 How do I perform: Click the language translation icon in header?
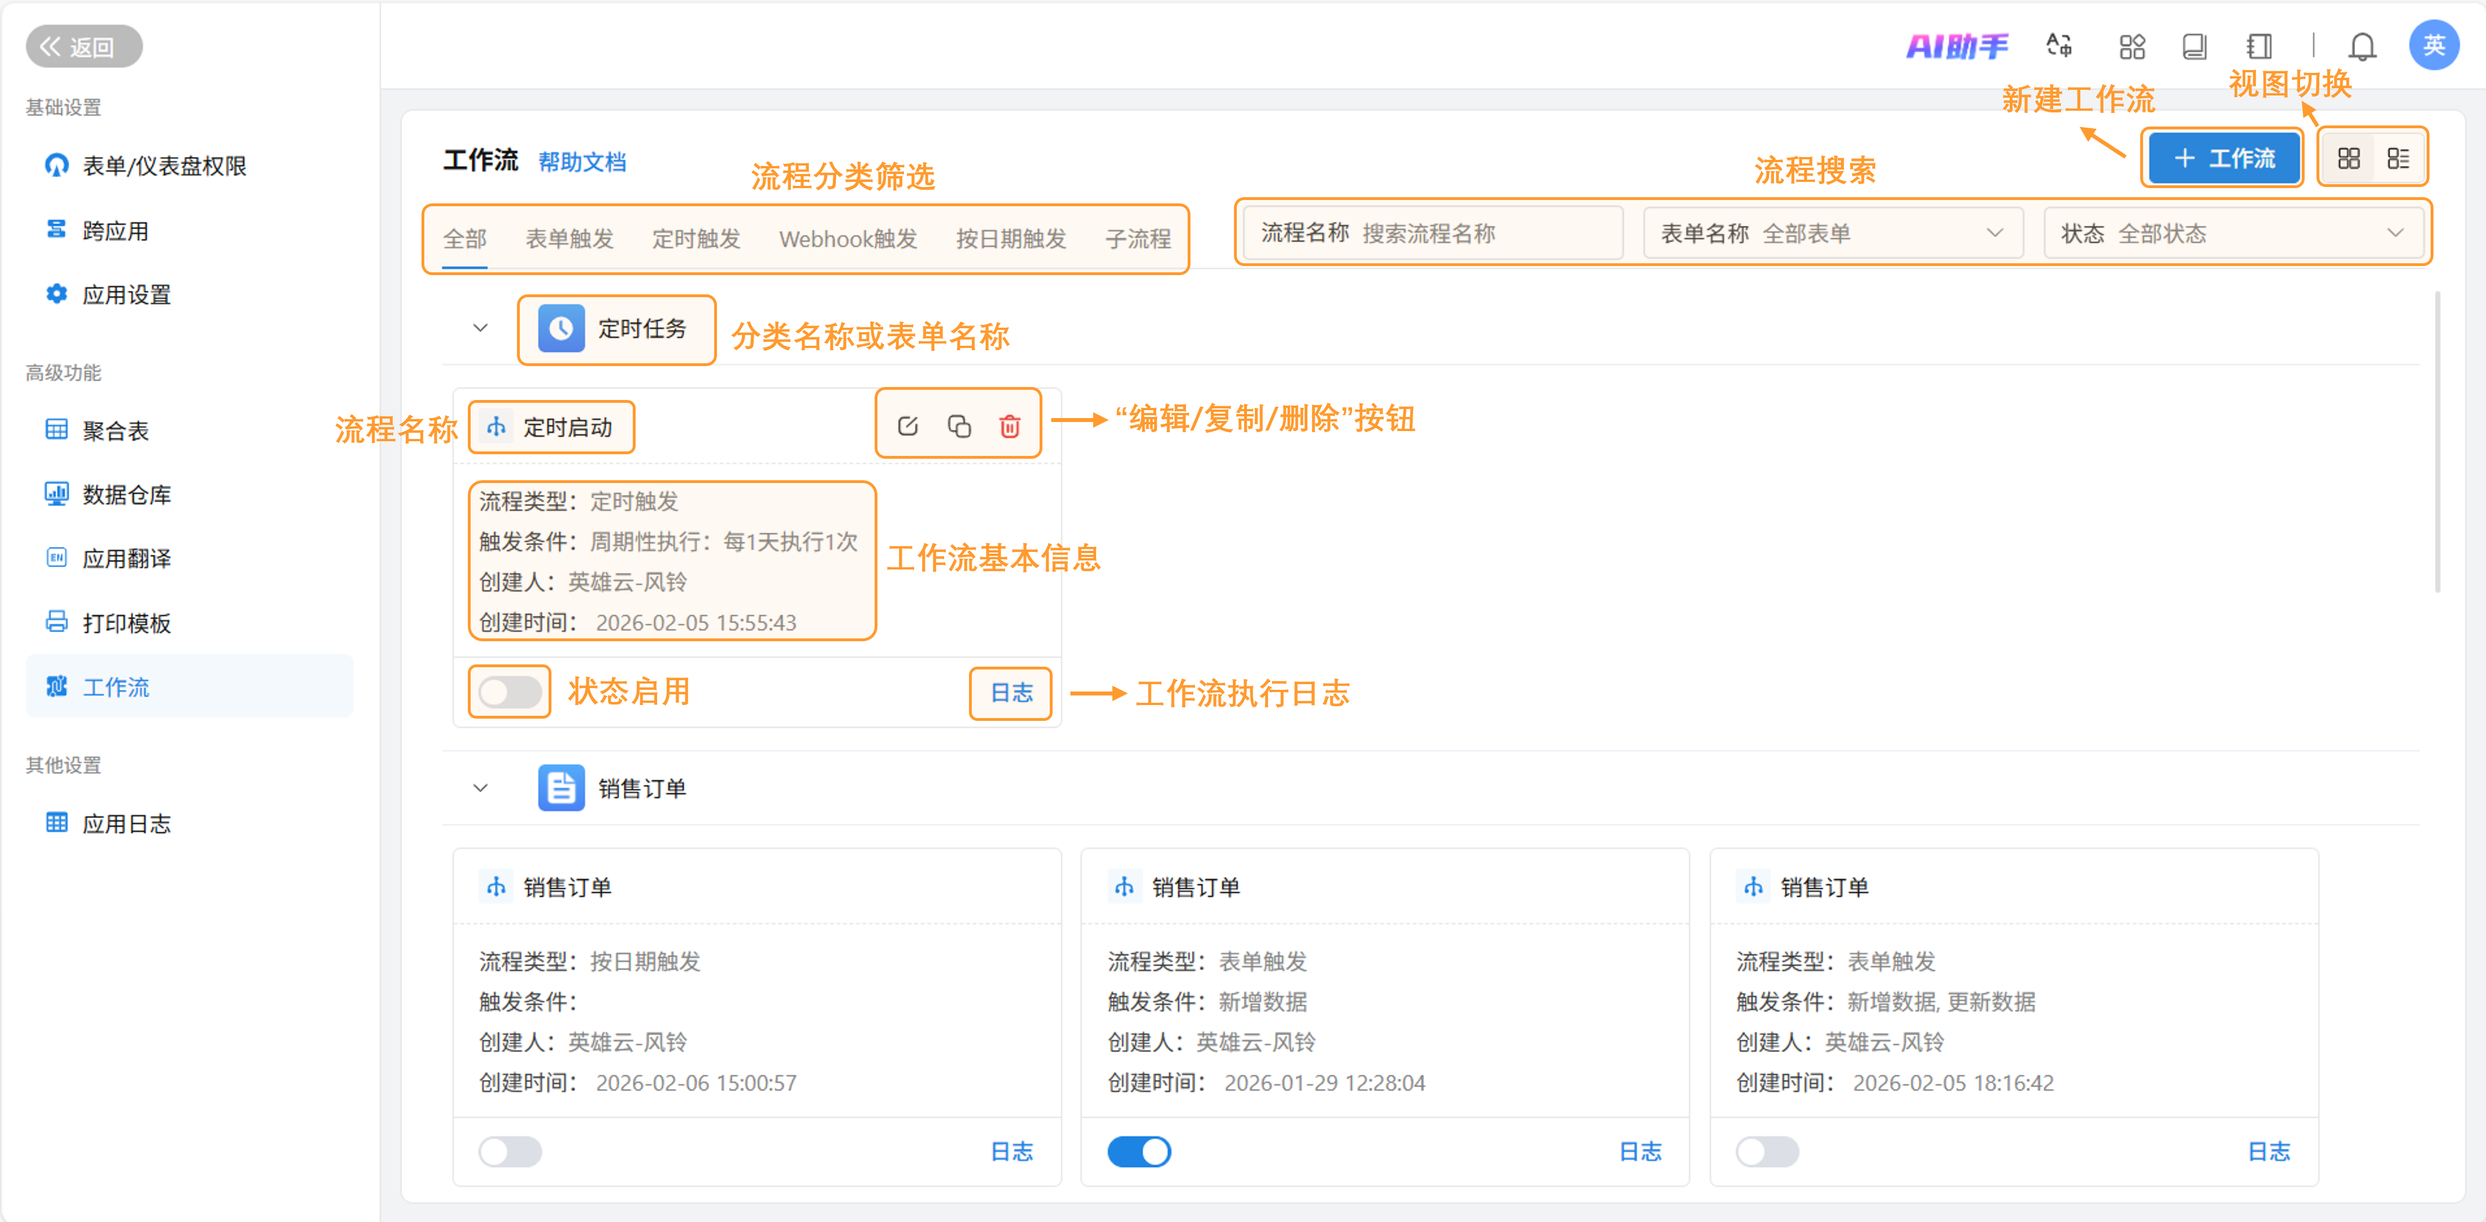pyautogui.click(x=2058, y=46)
